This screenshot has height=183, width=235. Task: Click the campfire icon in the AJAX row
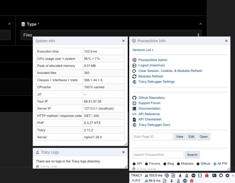point(178,180)
